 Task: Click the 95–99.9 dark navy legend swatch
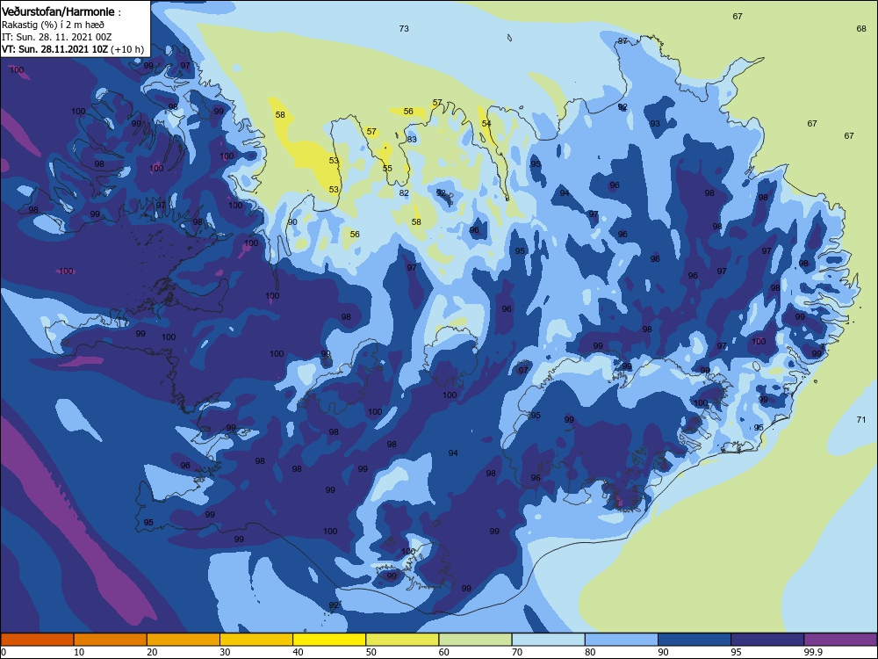767,640
